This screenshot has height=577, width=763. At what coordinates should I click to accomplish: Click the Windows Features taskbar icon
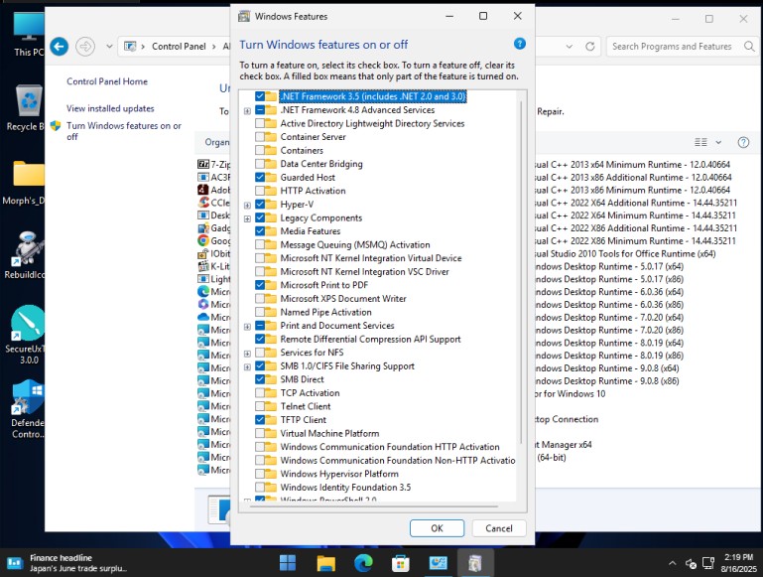[475, 563]
